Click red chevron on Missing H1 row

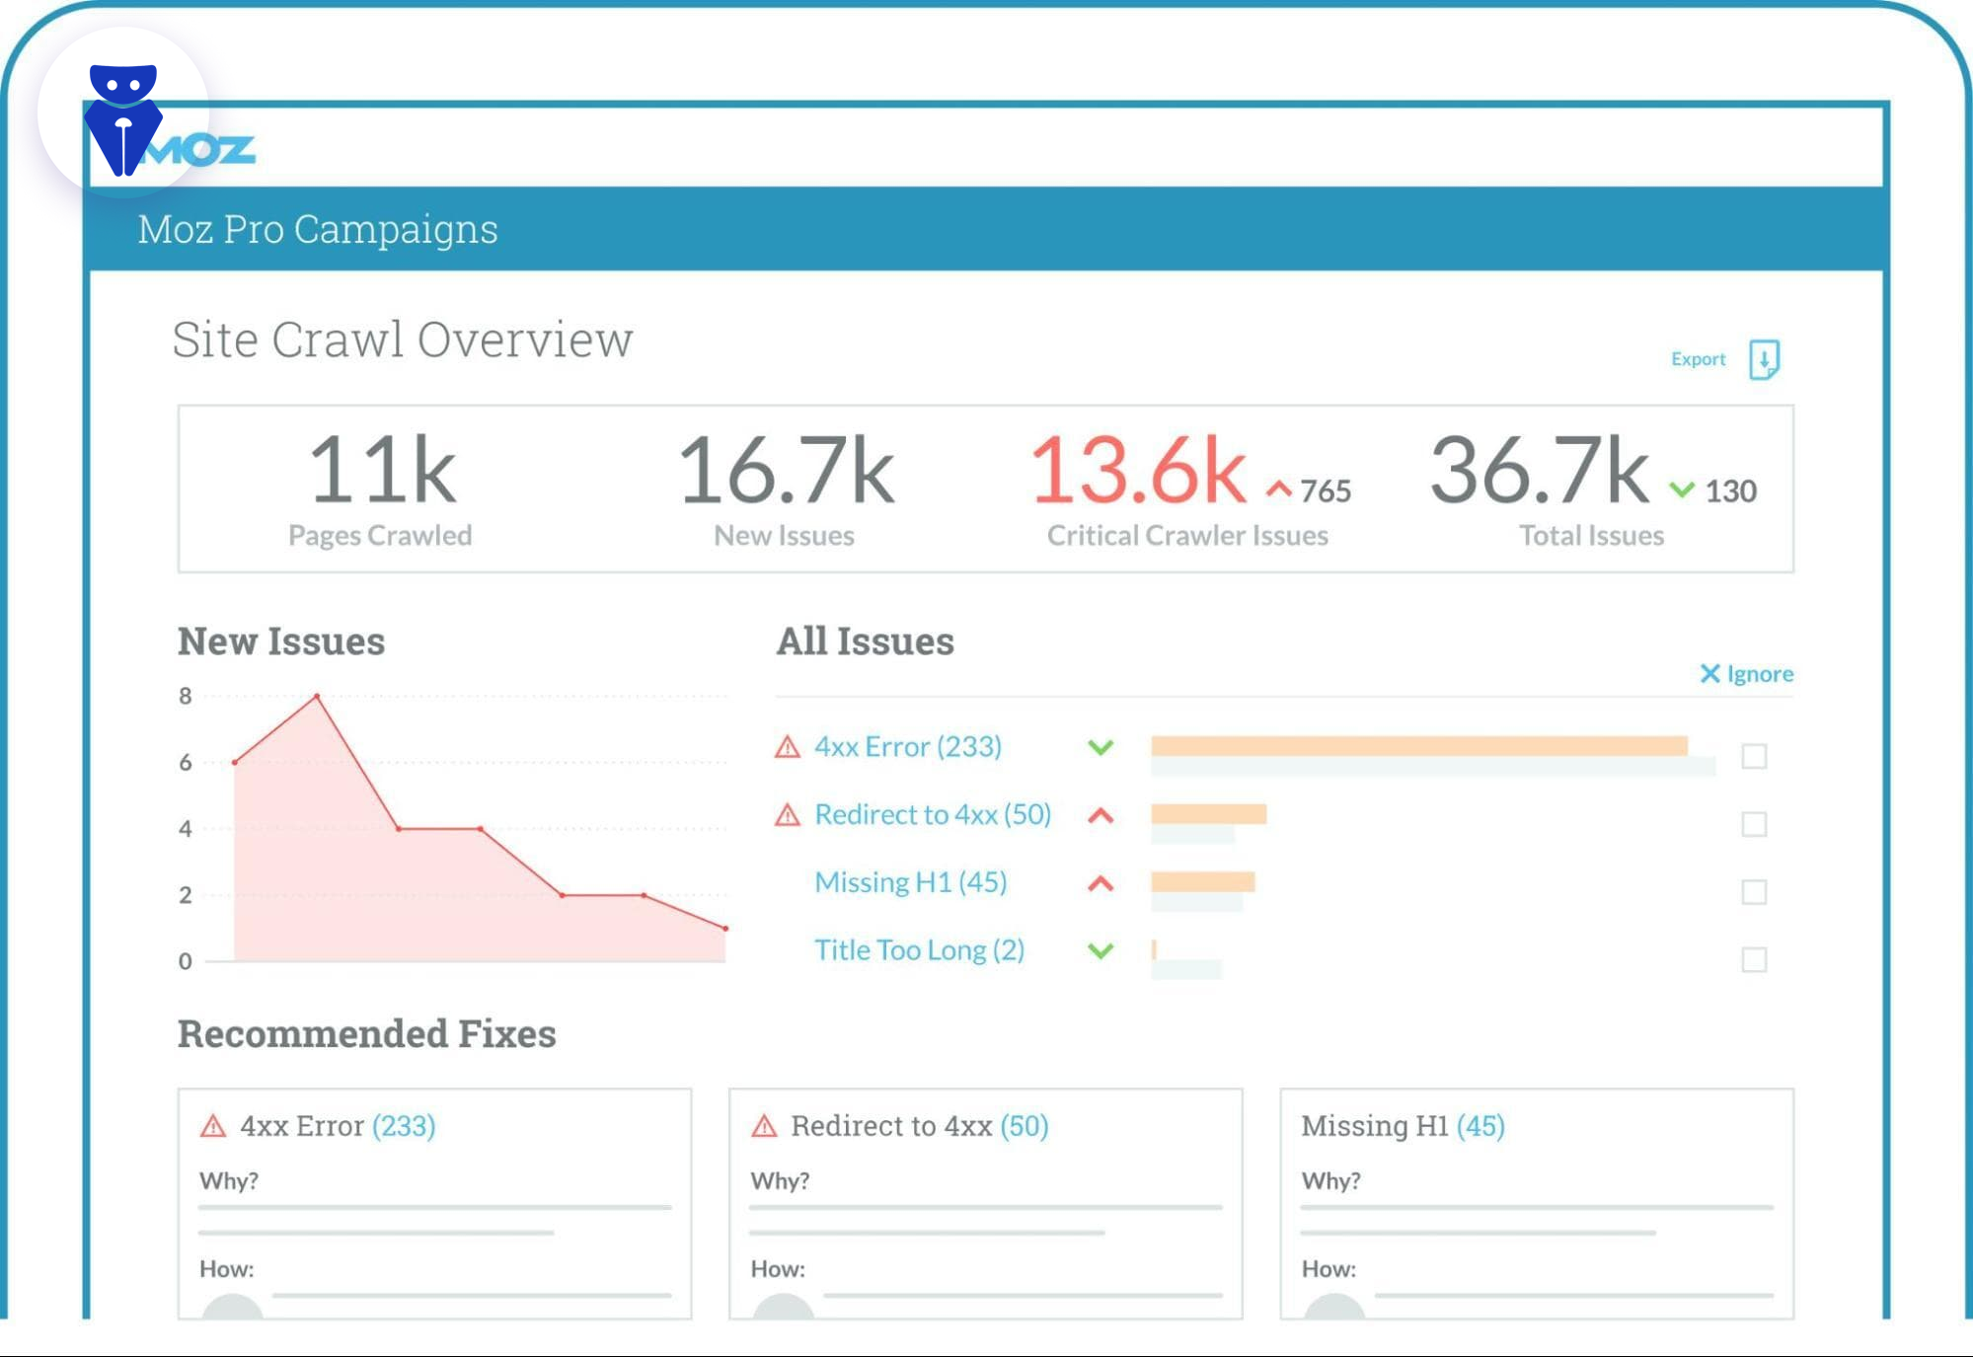(1100, 883)
